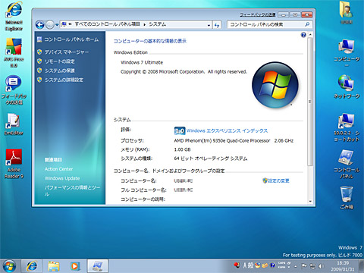Screen dimensions: 364x273
Task: Click the Show desktop strip
Action: [361, 266]
